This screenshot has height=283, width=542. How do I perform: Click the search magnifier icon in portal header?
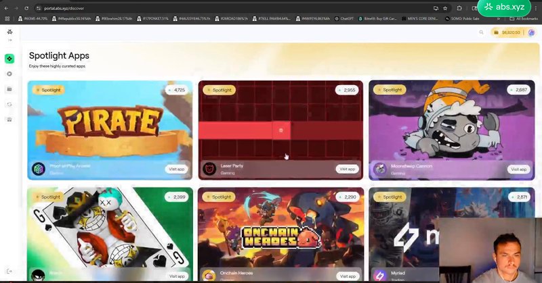(x=481, y=32)
